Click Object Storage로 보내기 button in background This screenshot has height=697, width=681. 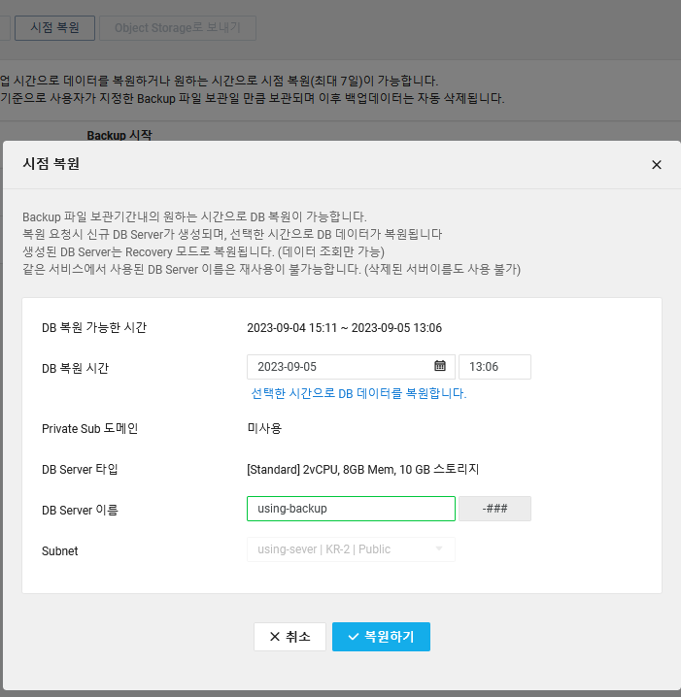point(178,28)
